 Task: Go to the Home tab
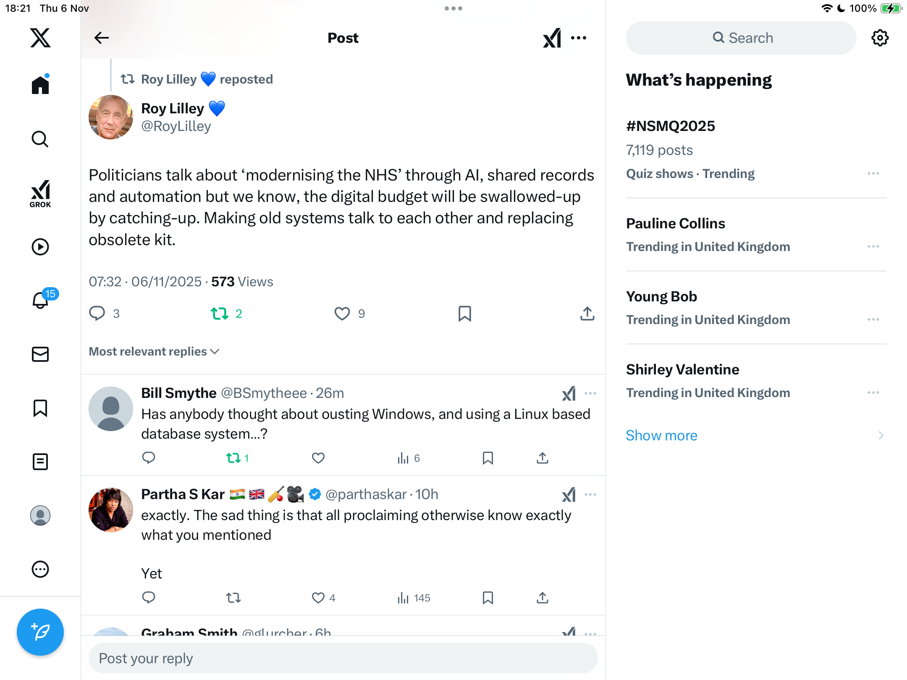point(40,85)
